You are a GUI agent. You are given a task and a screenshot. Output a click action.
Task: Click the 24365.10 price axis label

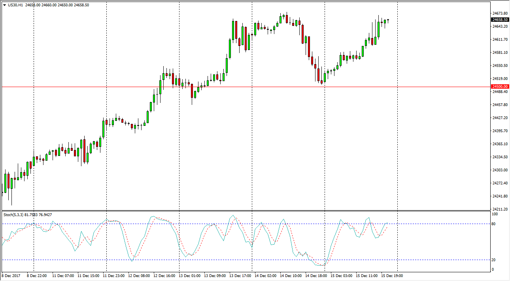click(500, 144)
